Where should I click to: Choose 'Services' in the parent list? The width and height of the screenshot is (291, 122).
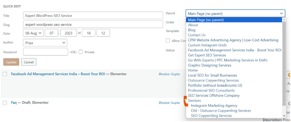click(x=194, y=101)
